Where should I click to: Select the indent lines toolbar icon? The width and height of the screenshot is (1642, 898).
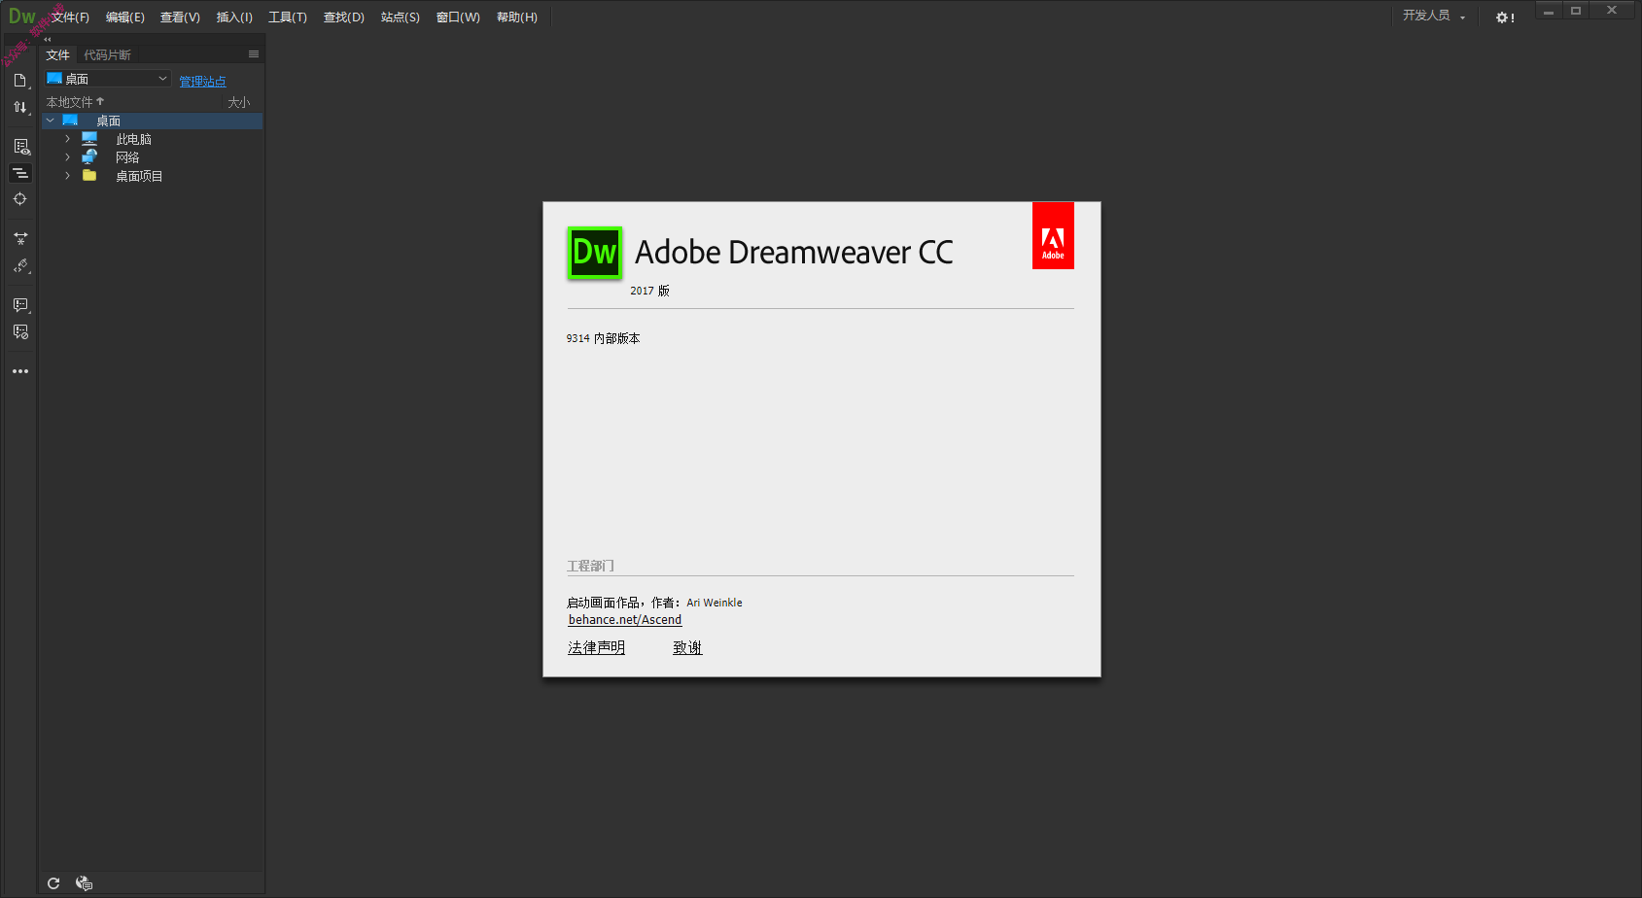[x=20, y=173]
